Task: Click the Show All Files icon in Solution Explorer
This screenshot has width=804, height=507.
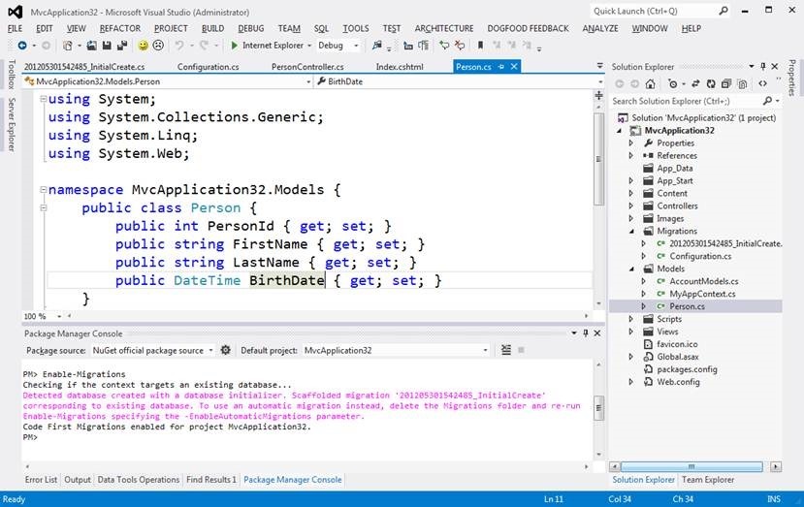Action: pyautogui.click(x=742, y=83)
